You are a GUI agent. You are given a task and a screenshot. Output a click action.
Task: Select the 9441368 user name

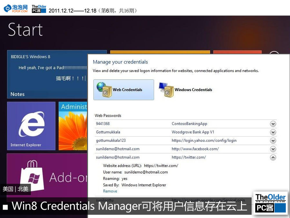click(103, 124)
